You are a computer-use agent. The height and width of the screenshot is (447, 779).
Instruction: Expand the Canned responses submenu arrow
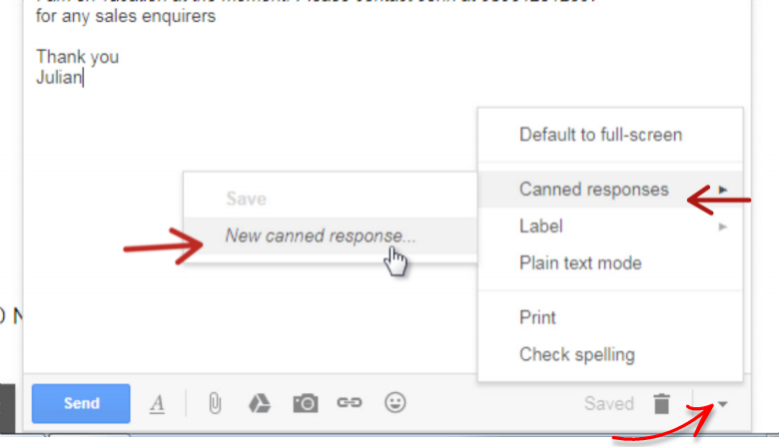[723, 190]
